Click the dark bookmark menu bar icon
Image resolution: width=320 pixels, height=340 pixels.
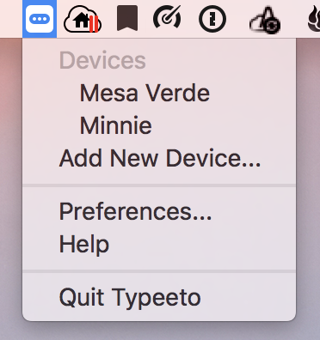coord(127,18)
